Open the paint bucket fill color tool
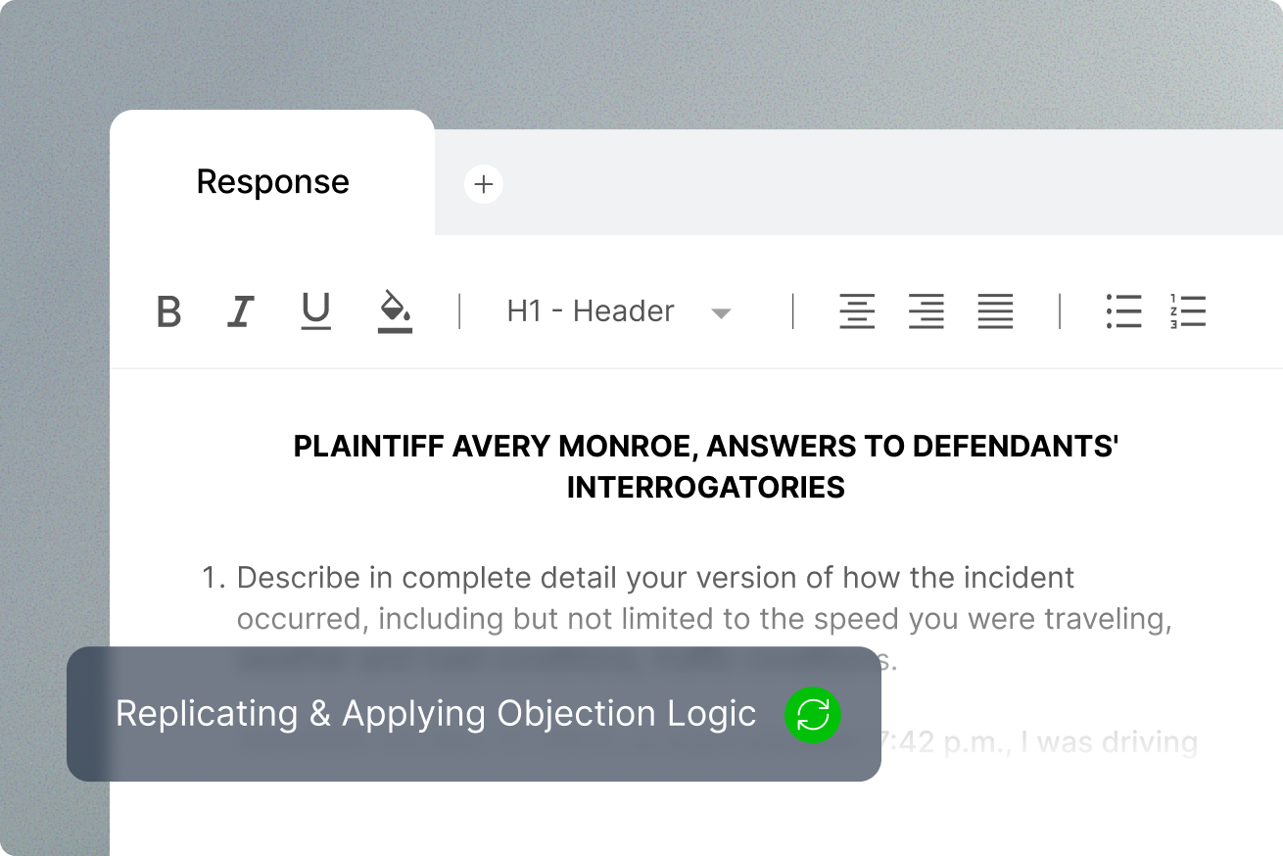The height and width of the screenshot is (856, 1283). coord(395,311)
